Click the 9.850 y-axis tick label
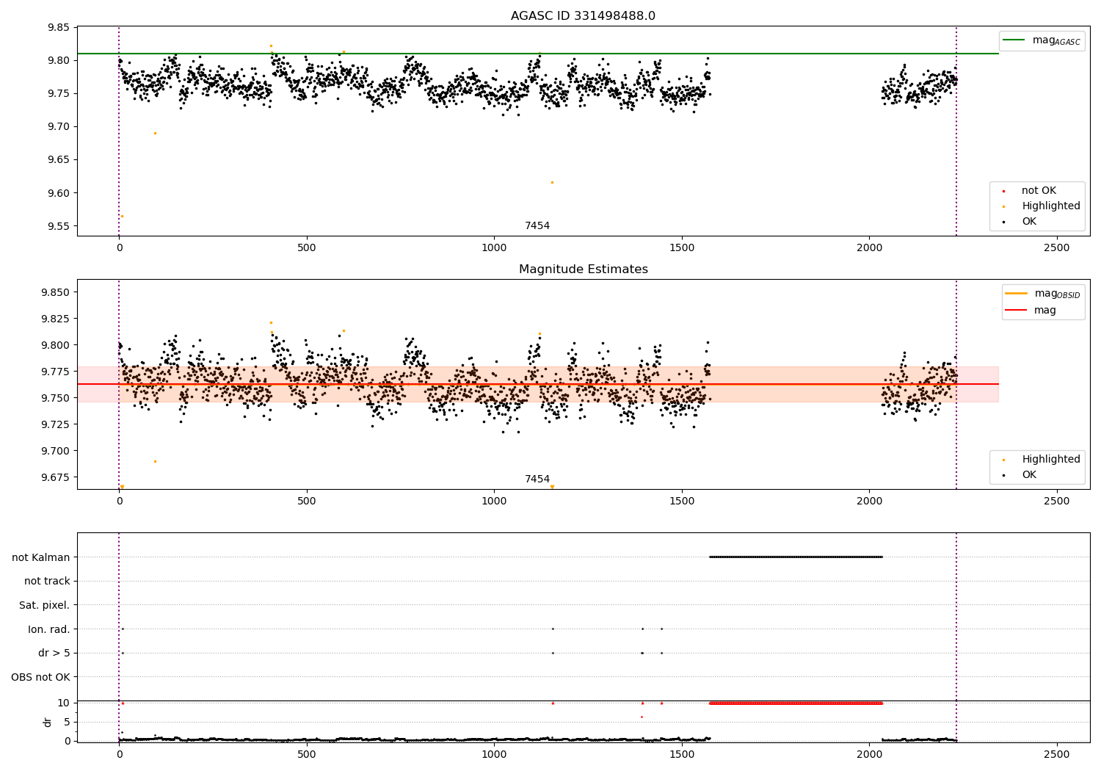Image resolution: width=1101 pixels, height=771 pixels. pyautogui.click(x=55, y=293)
